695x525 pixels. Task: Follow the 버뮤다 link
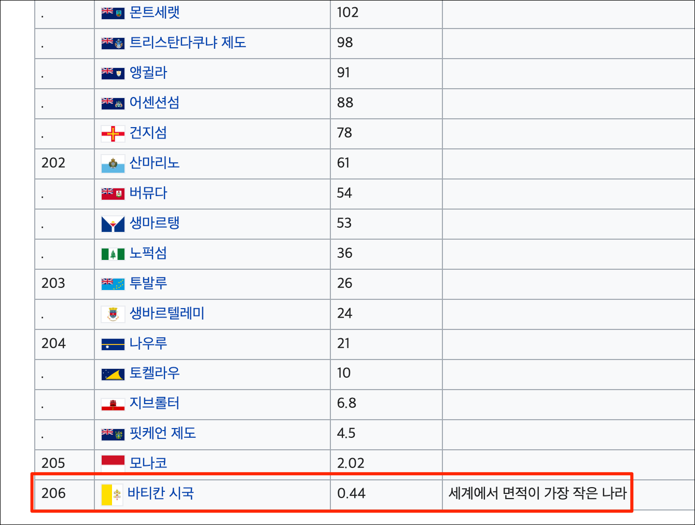pyautogui.click(x=148, y=193)
